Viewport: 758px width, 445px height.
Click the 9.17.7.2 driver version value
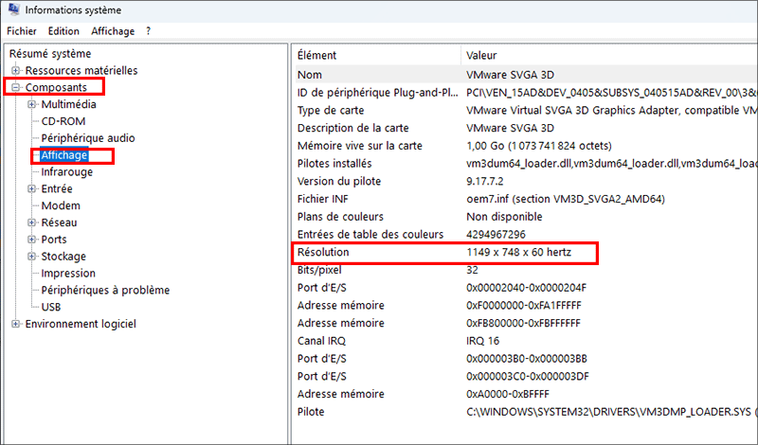[x=485, y=181]
